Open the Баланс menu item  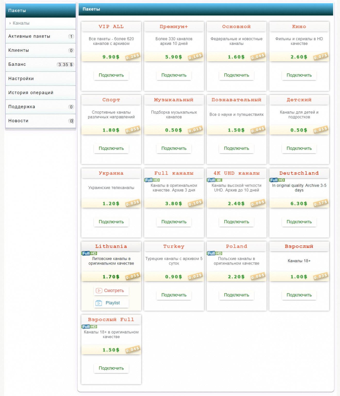[17, 64]
